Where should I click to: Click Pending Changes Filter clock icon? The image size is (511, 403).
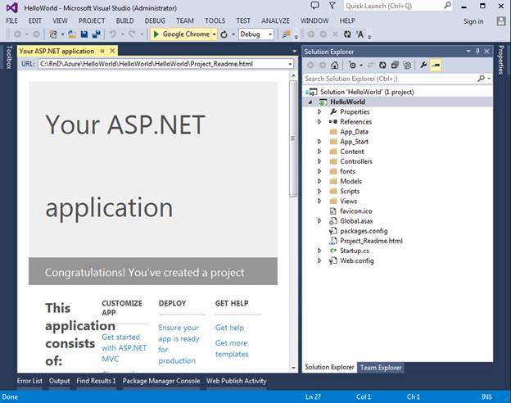point(352,66)
